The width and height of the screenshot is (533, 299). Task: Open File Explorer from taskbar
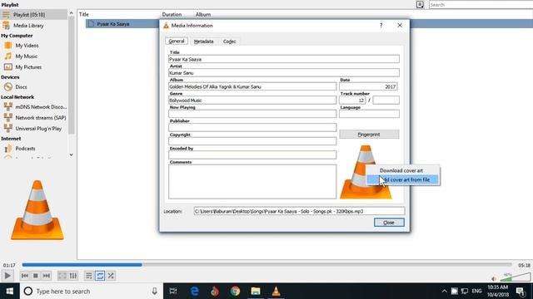[256, 292]
